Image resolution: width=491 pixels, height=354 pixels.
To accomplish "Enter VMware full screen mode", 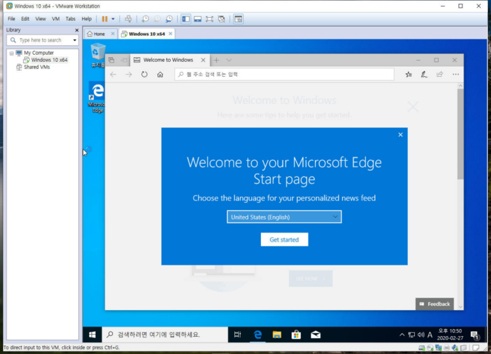I will tap(210, 19).
